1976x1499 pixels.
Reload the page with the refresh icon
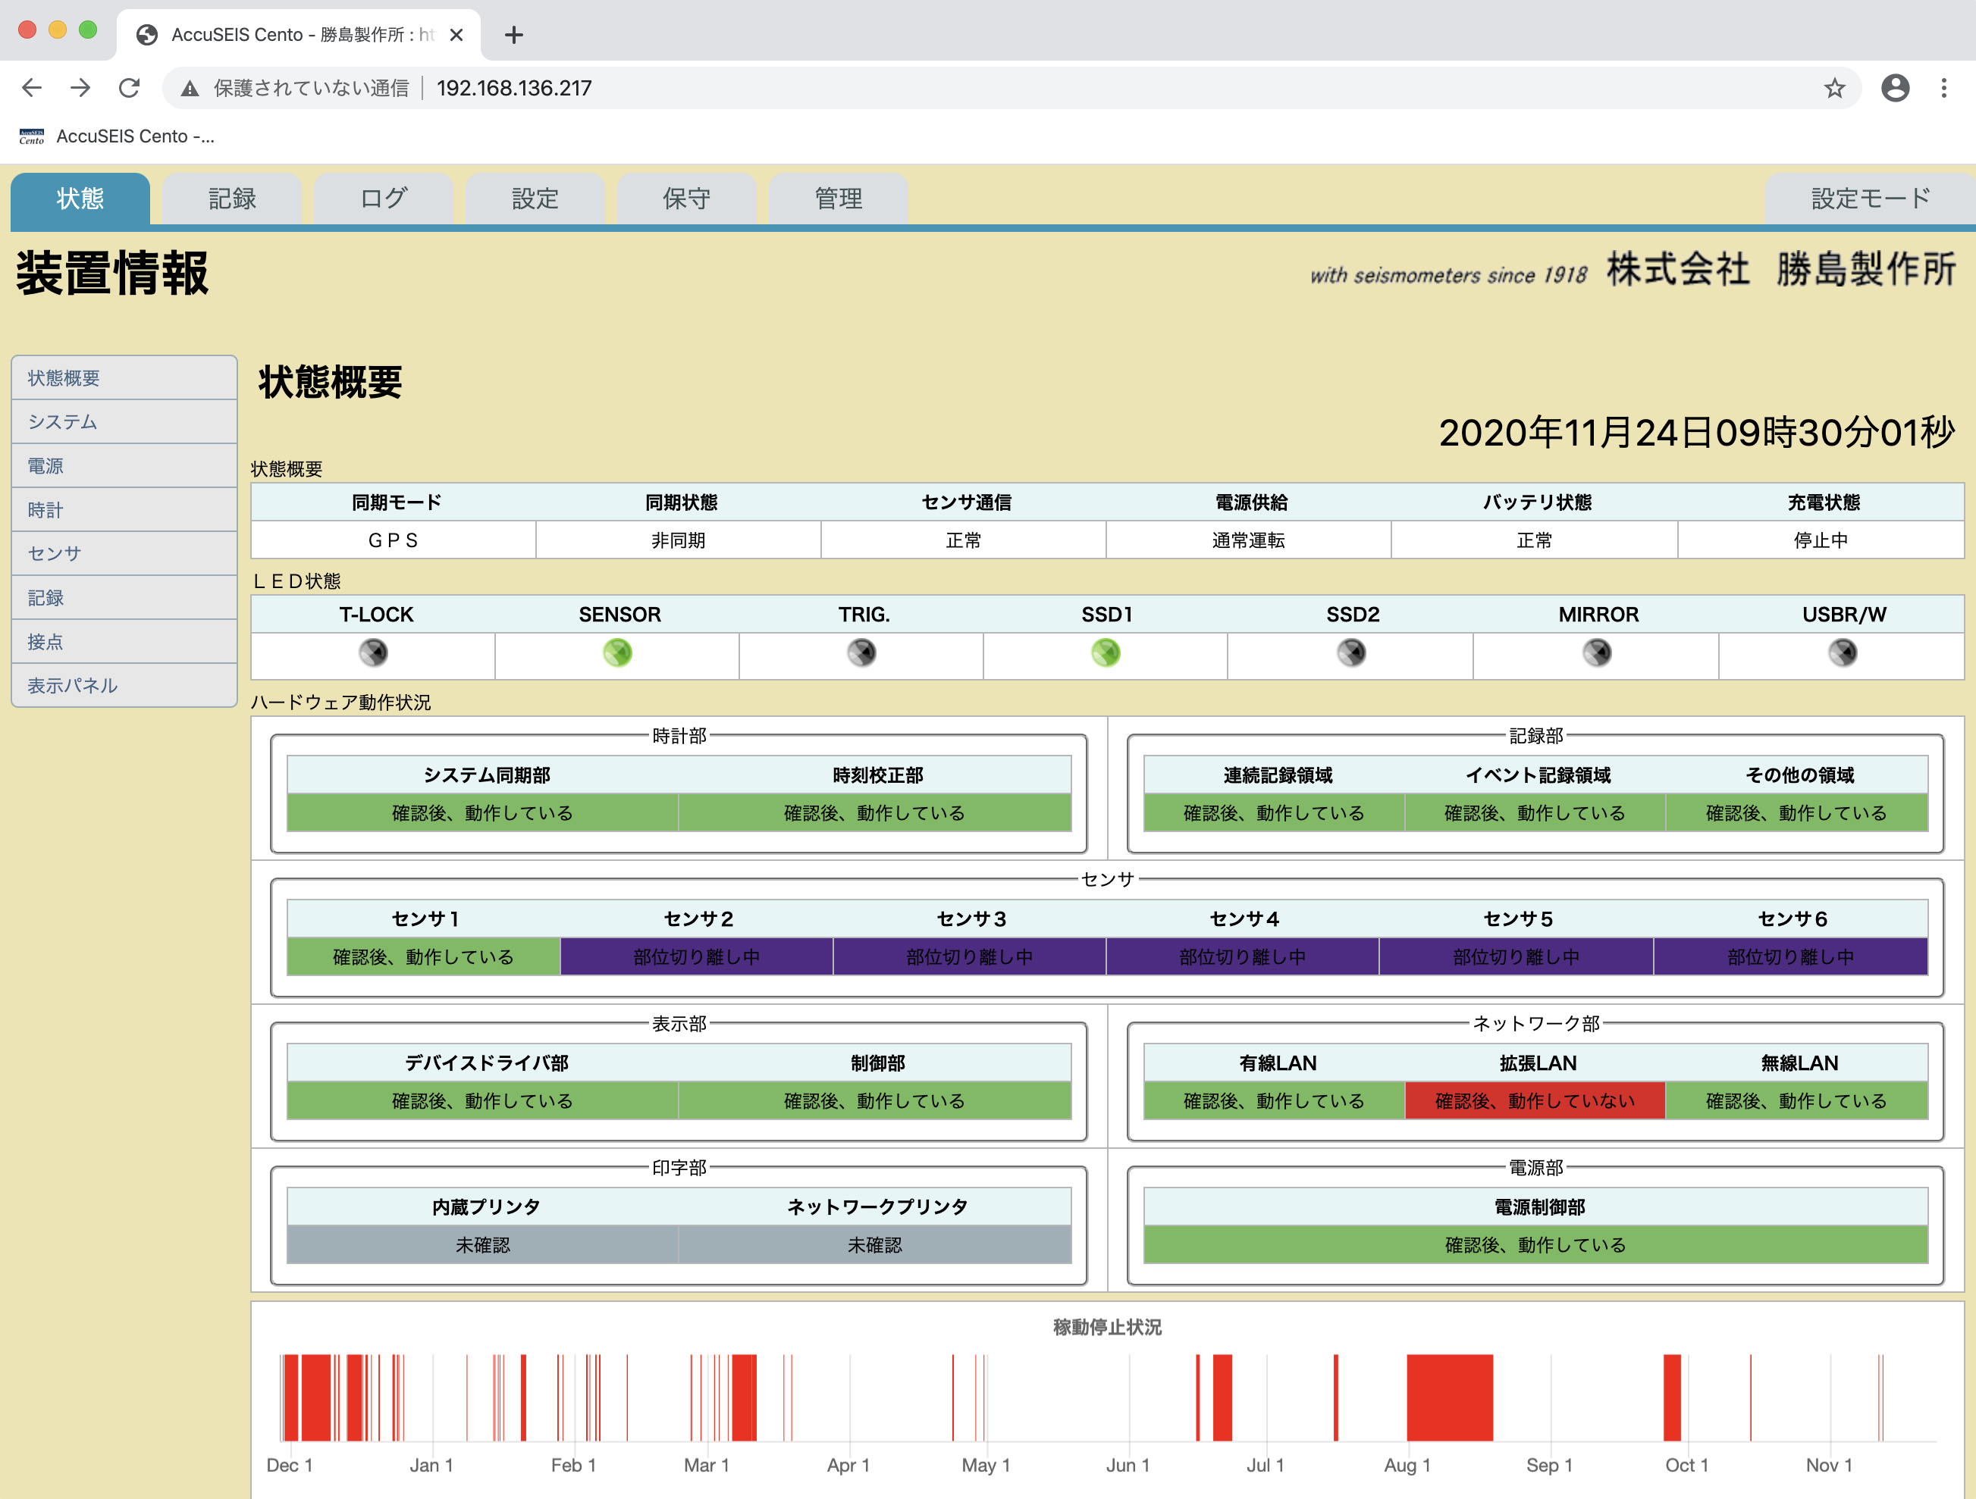tap(130, 87)
